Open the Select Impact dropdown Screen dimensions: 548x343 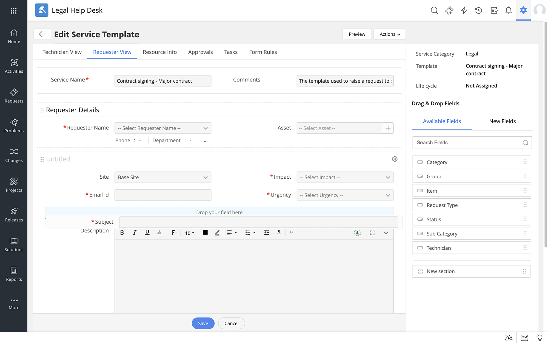[x=345, y=177]
